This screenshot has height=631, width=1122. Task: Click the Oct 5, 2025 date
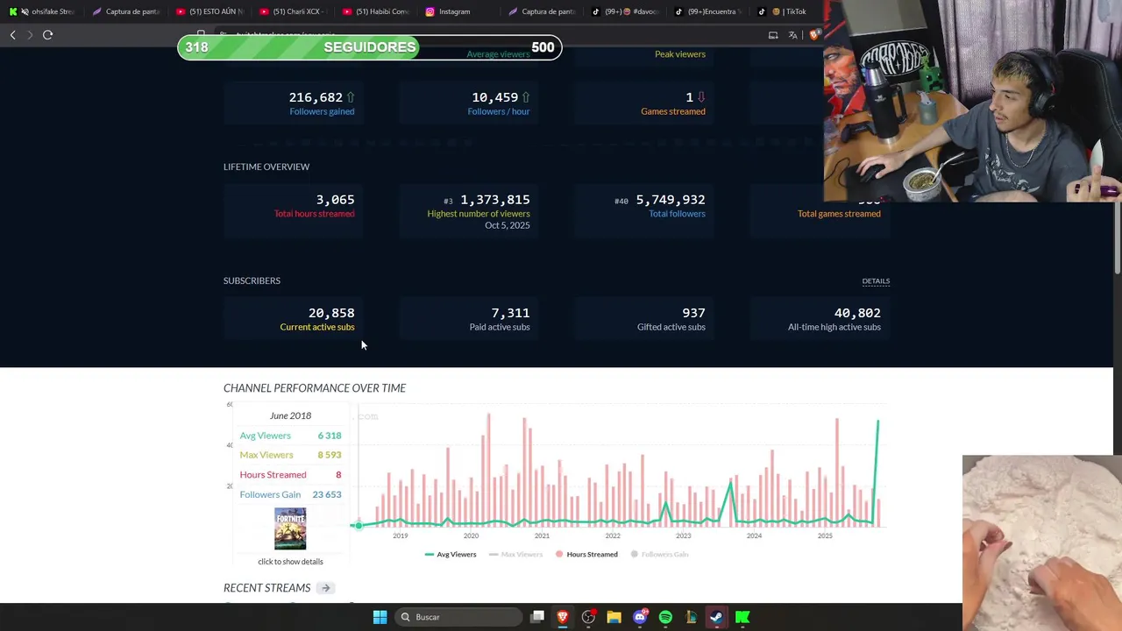(508, 225)
